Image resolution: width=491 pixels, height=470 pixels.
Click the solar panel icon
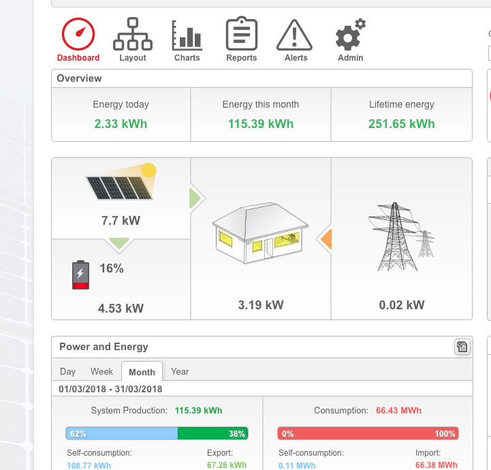click(x=121, y=182)
